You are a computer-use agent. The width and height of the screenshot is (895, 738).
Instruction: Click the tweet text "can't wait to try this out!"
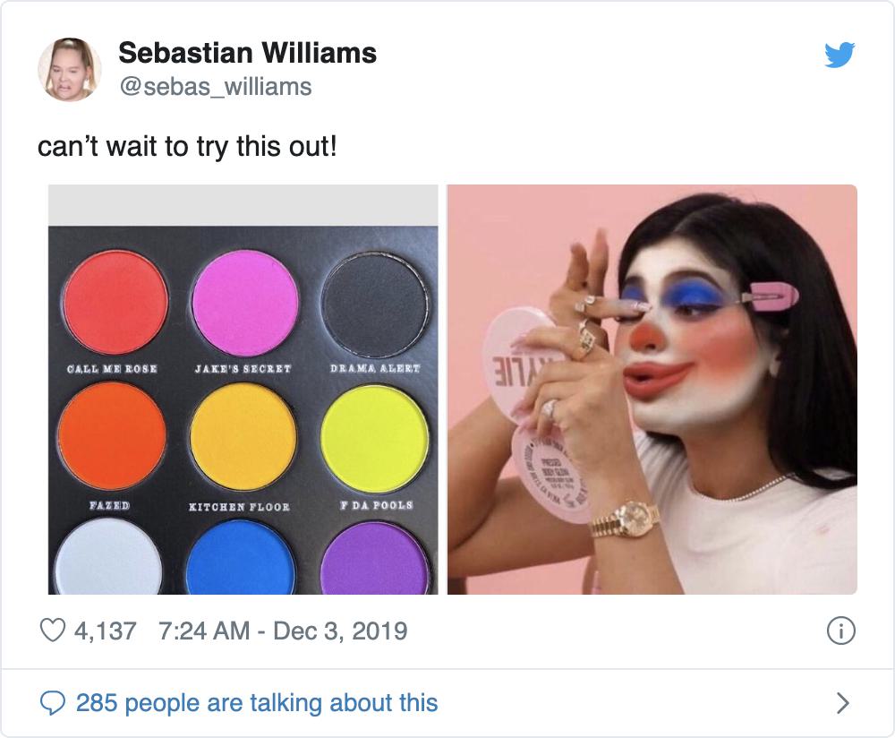(187, 146)
